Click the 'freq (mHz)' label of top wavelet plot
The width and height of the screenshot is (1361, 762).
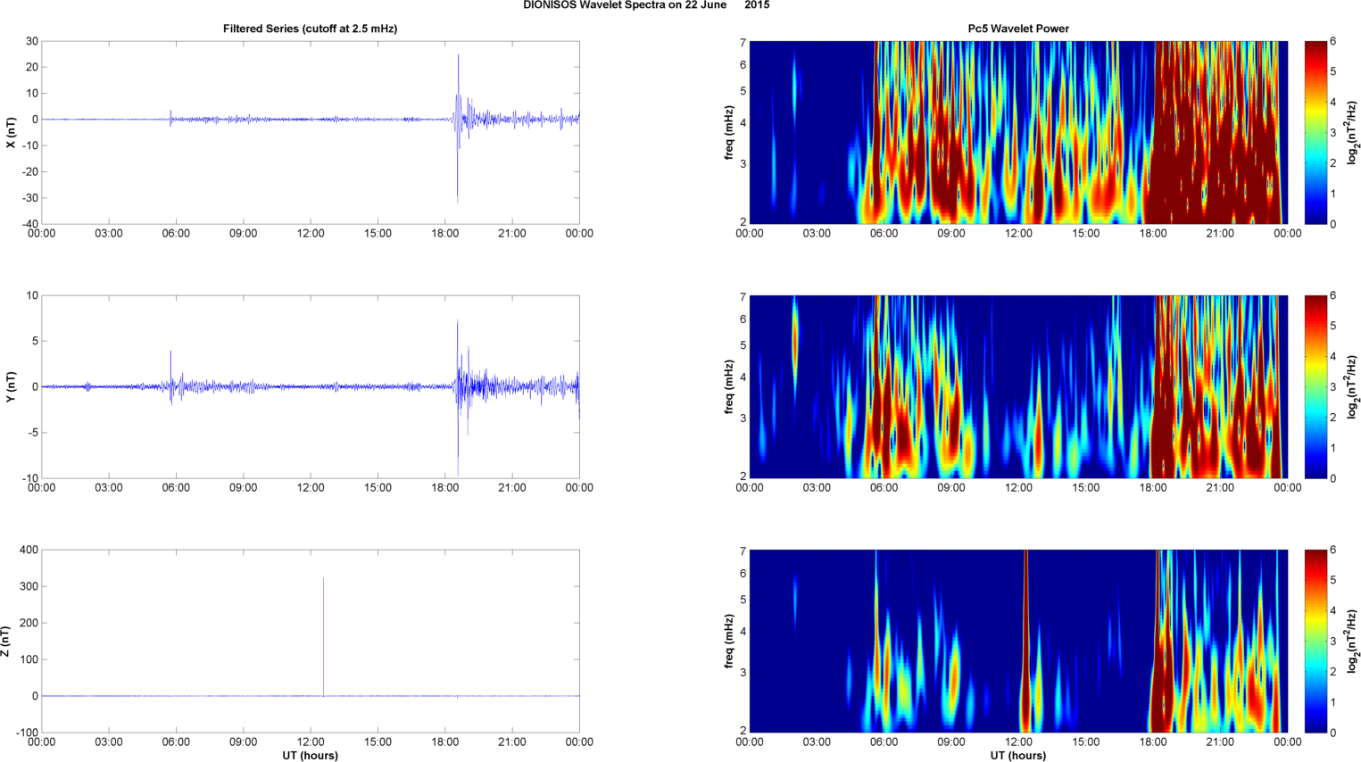tap(729, 132)
